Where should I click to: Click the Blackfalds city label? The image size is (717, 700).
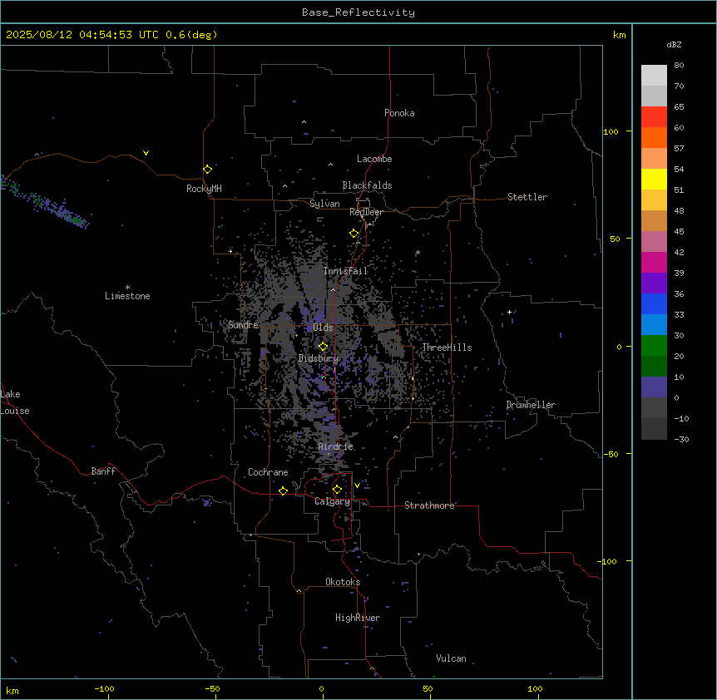367,185
